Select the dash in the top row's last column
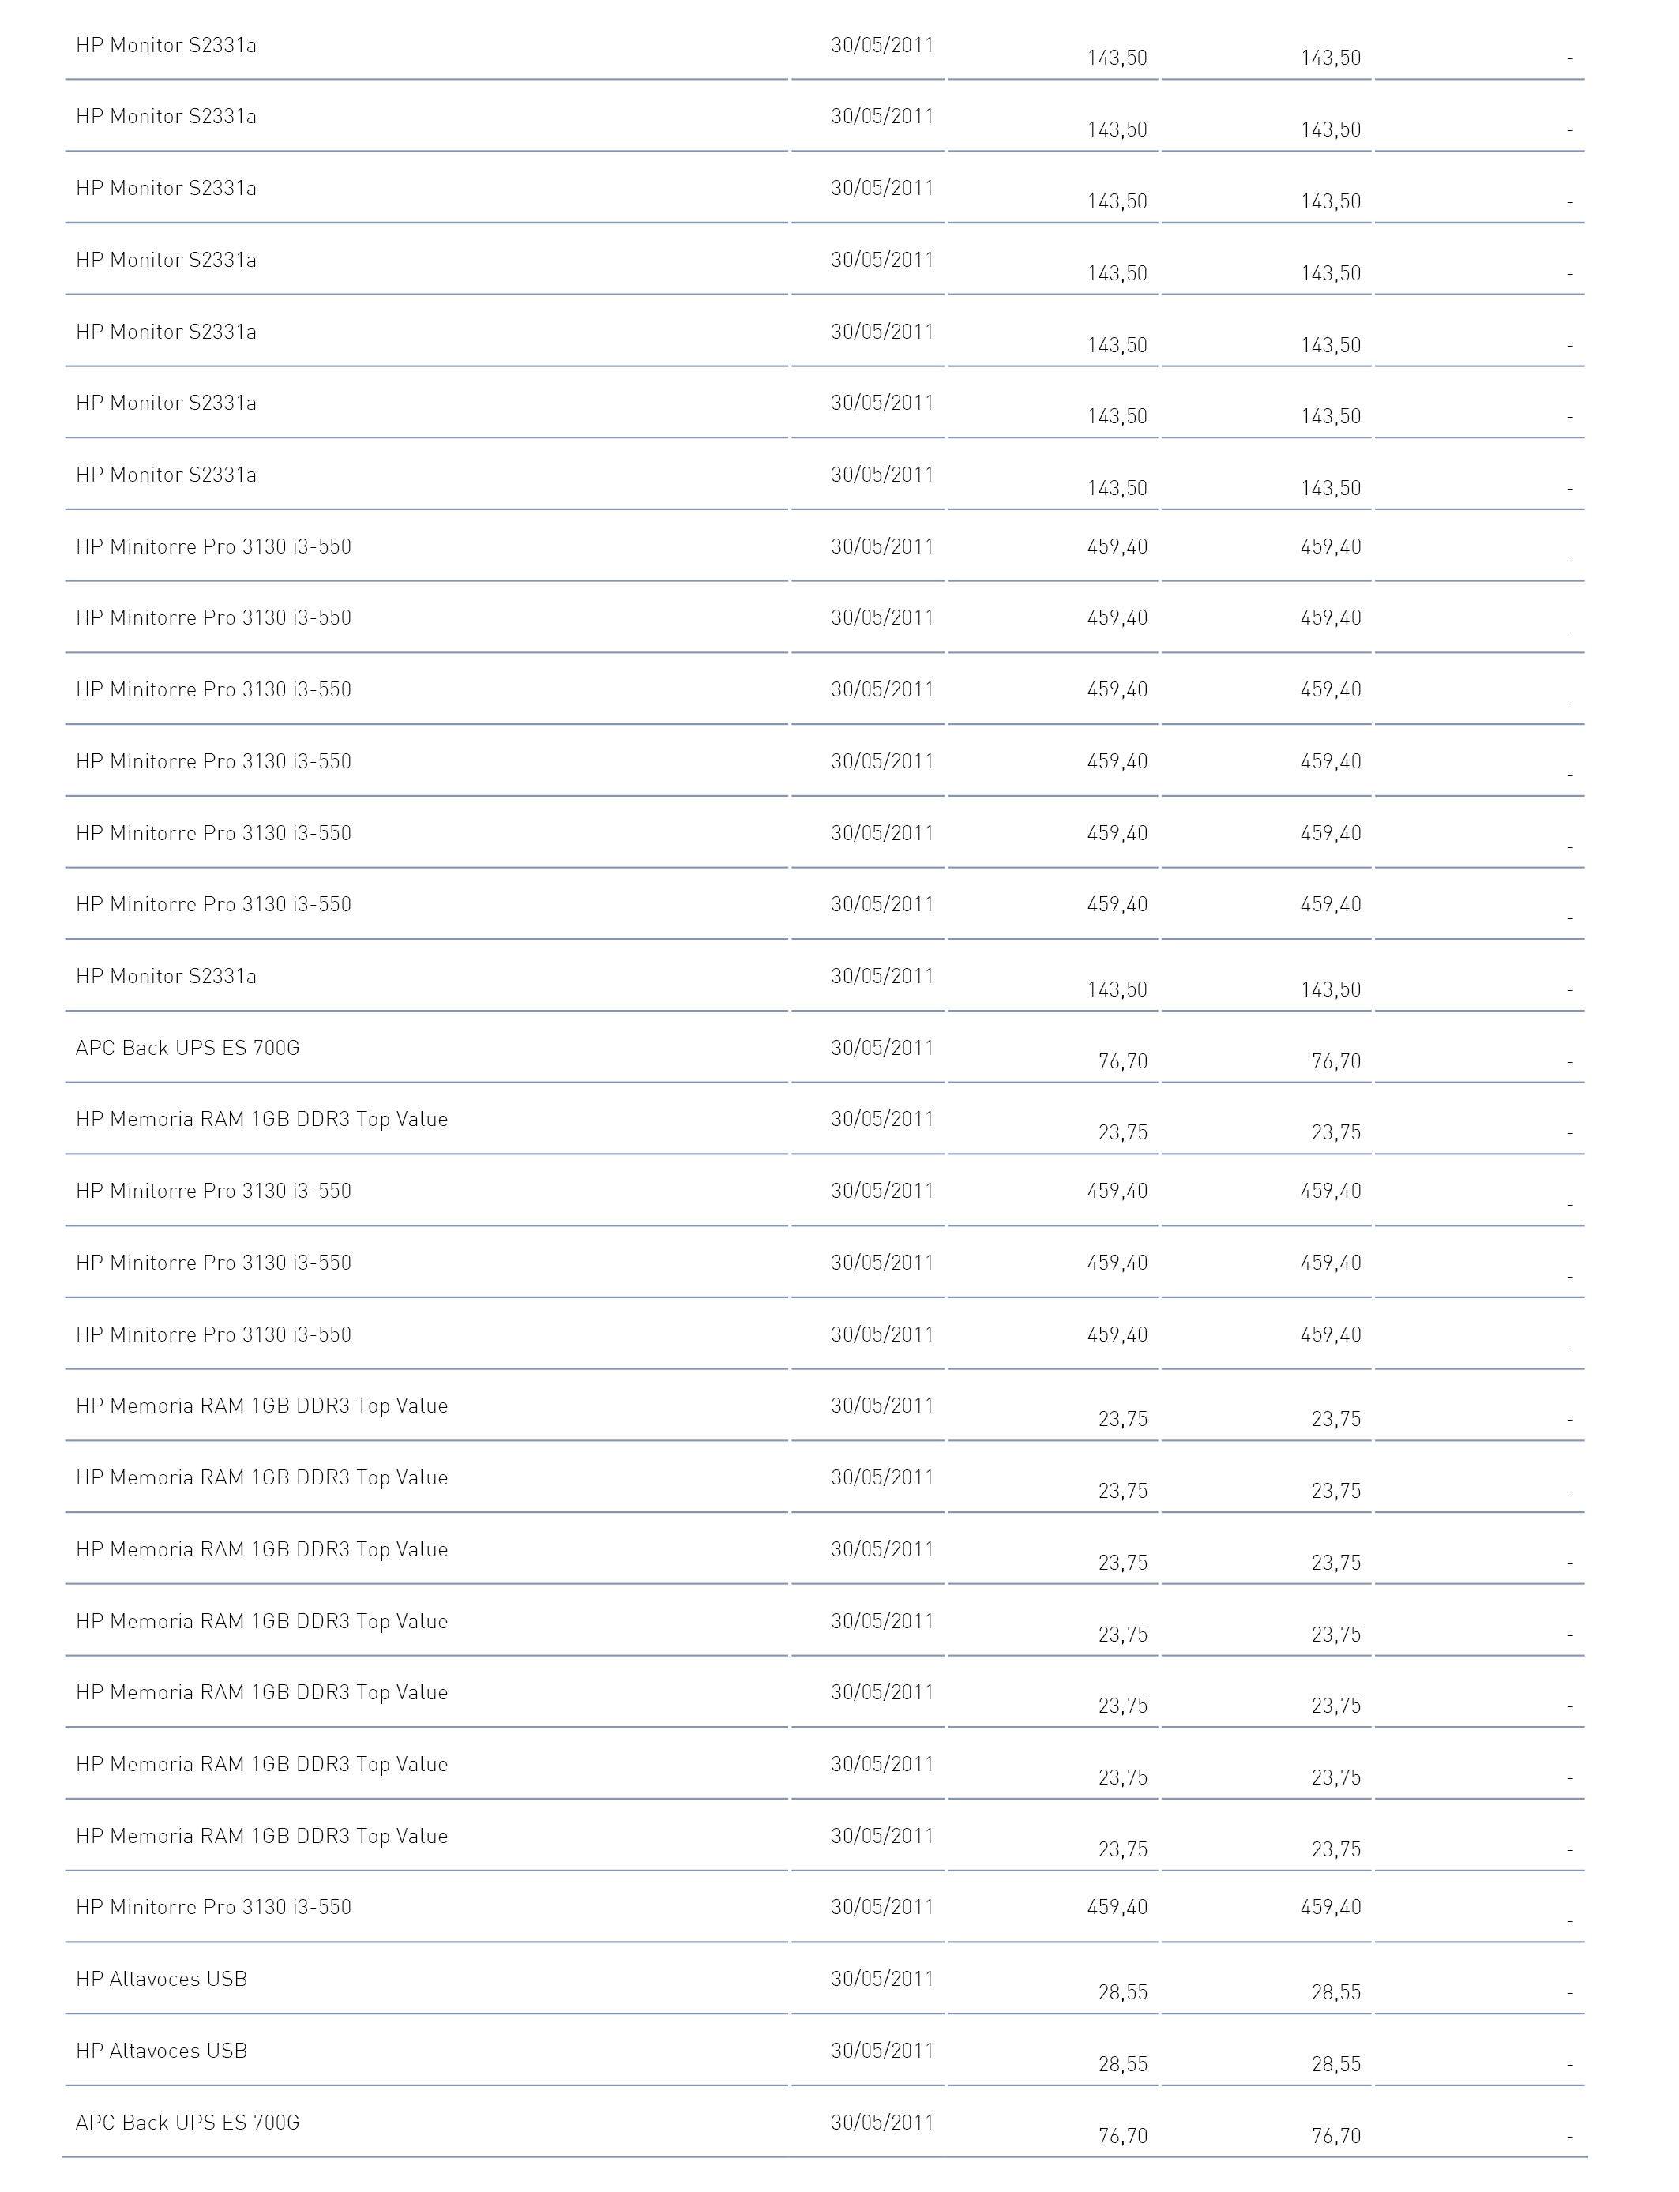 [1570, 59]
